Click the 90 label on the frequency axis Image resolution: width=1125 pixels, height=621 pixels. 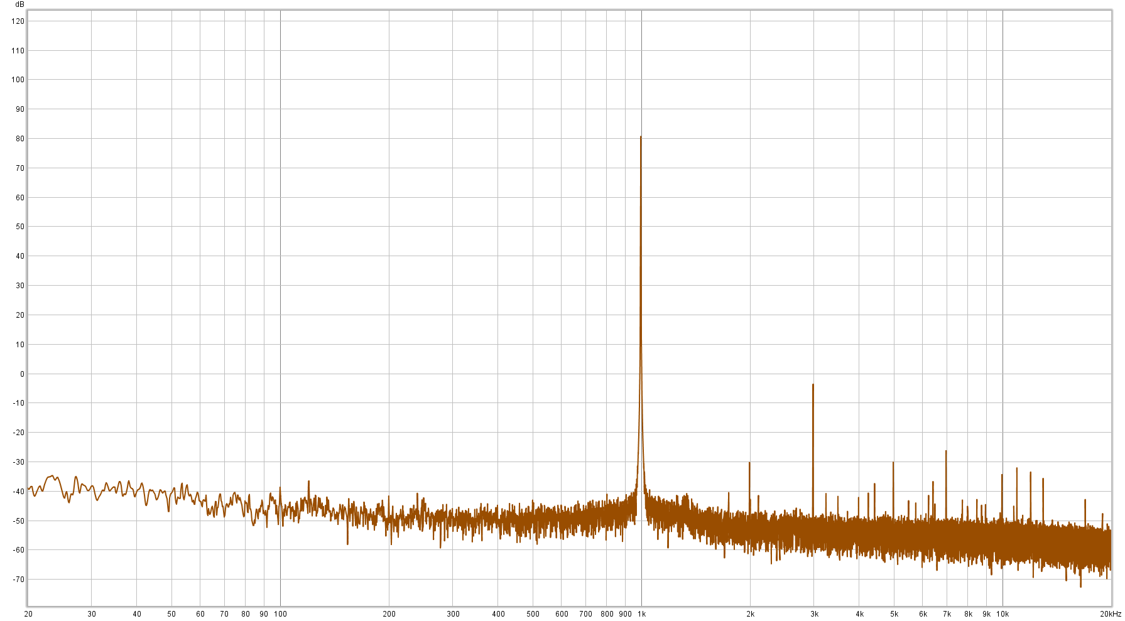(264, 614)
